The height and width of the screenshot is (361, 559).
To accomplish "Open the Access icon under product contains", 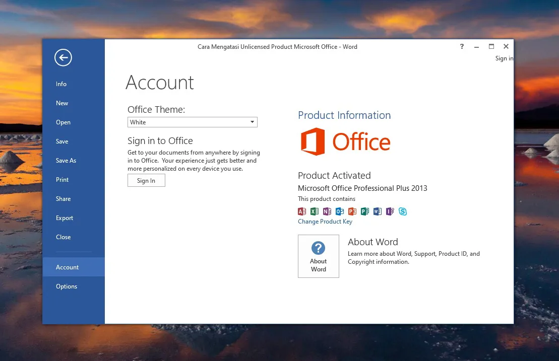I will (301, 211).
